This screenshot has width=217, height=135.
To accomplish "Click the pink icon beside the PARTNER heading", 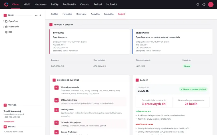I will (5, 105).
